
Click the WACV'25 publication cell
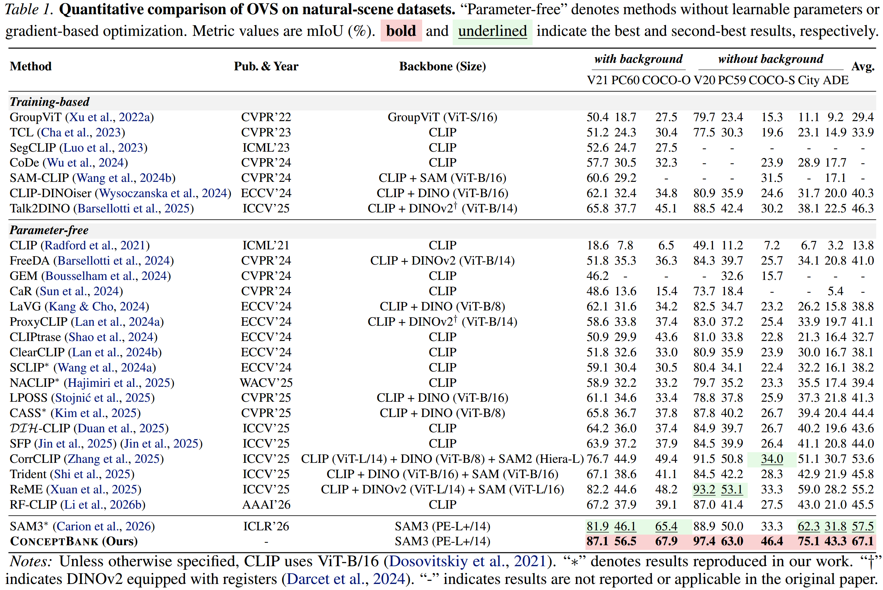click(266, 383)
